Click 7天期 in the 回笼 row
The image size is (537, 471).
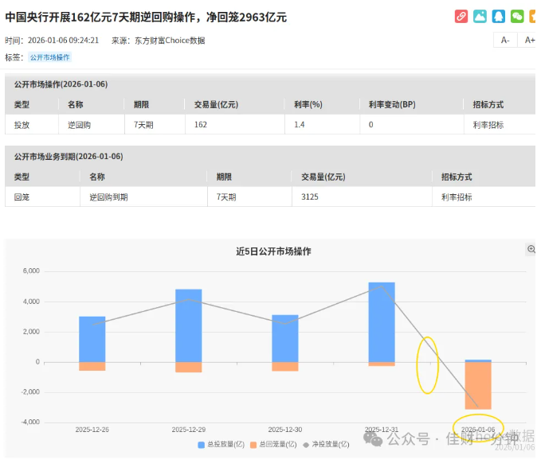coord(226,197)
